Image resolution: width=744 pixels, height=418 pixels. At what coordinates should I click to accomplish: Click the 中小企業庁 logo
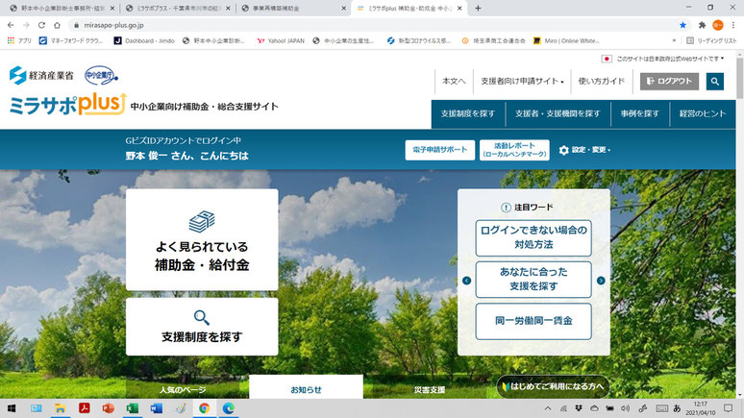click(101, 76)
